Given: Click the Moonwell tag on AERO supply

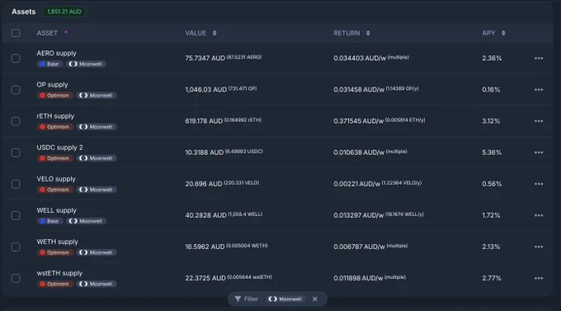Looking at the screenshot, I should point(86,64).
